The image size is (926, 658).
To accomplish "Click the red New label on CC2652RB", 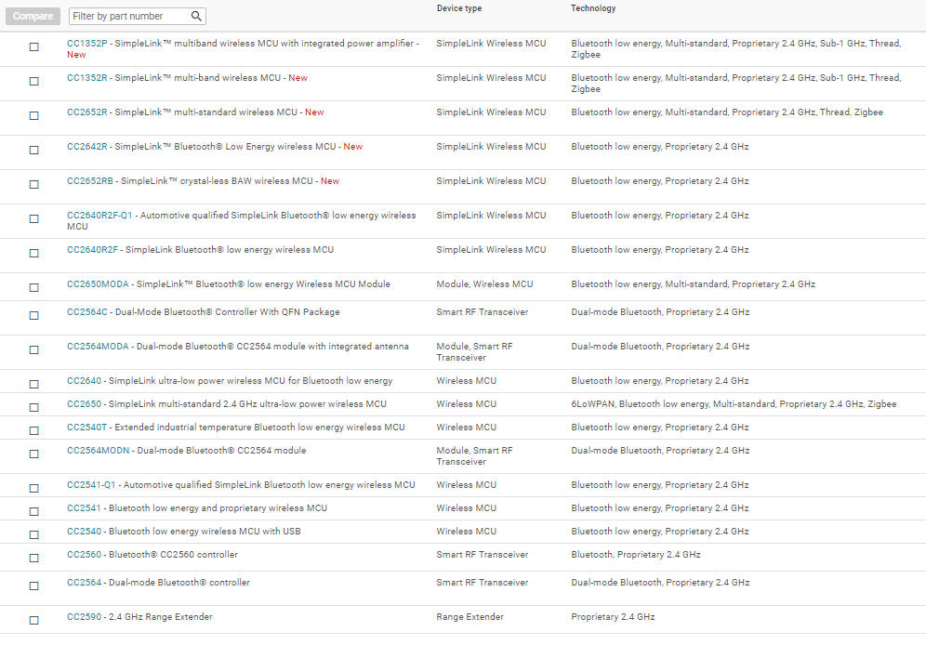I will click(x=329, y=180).
